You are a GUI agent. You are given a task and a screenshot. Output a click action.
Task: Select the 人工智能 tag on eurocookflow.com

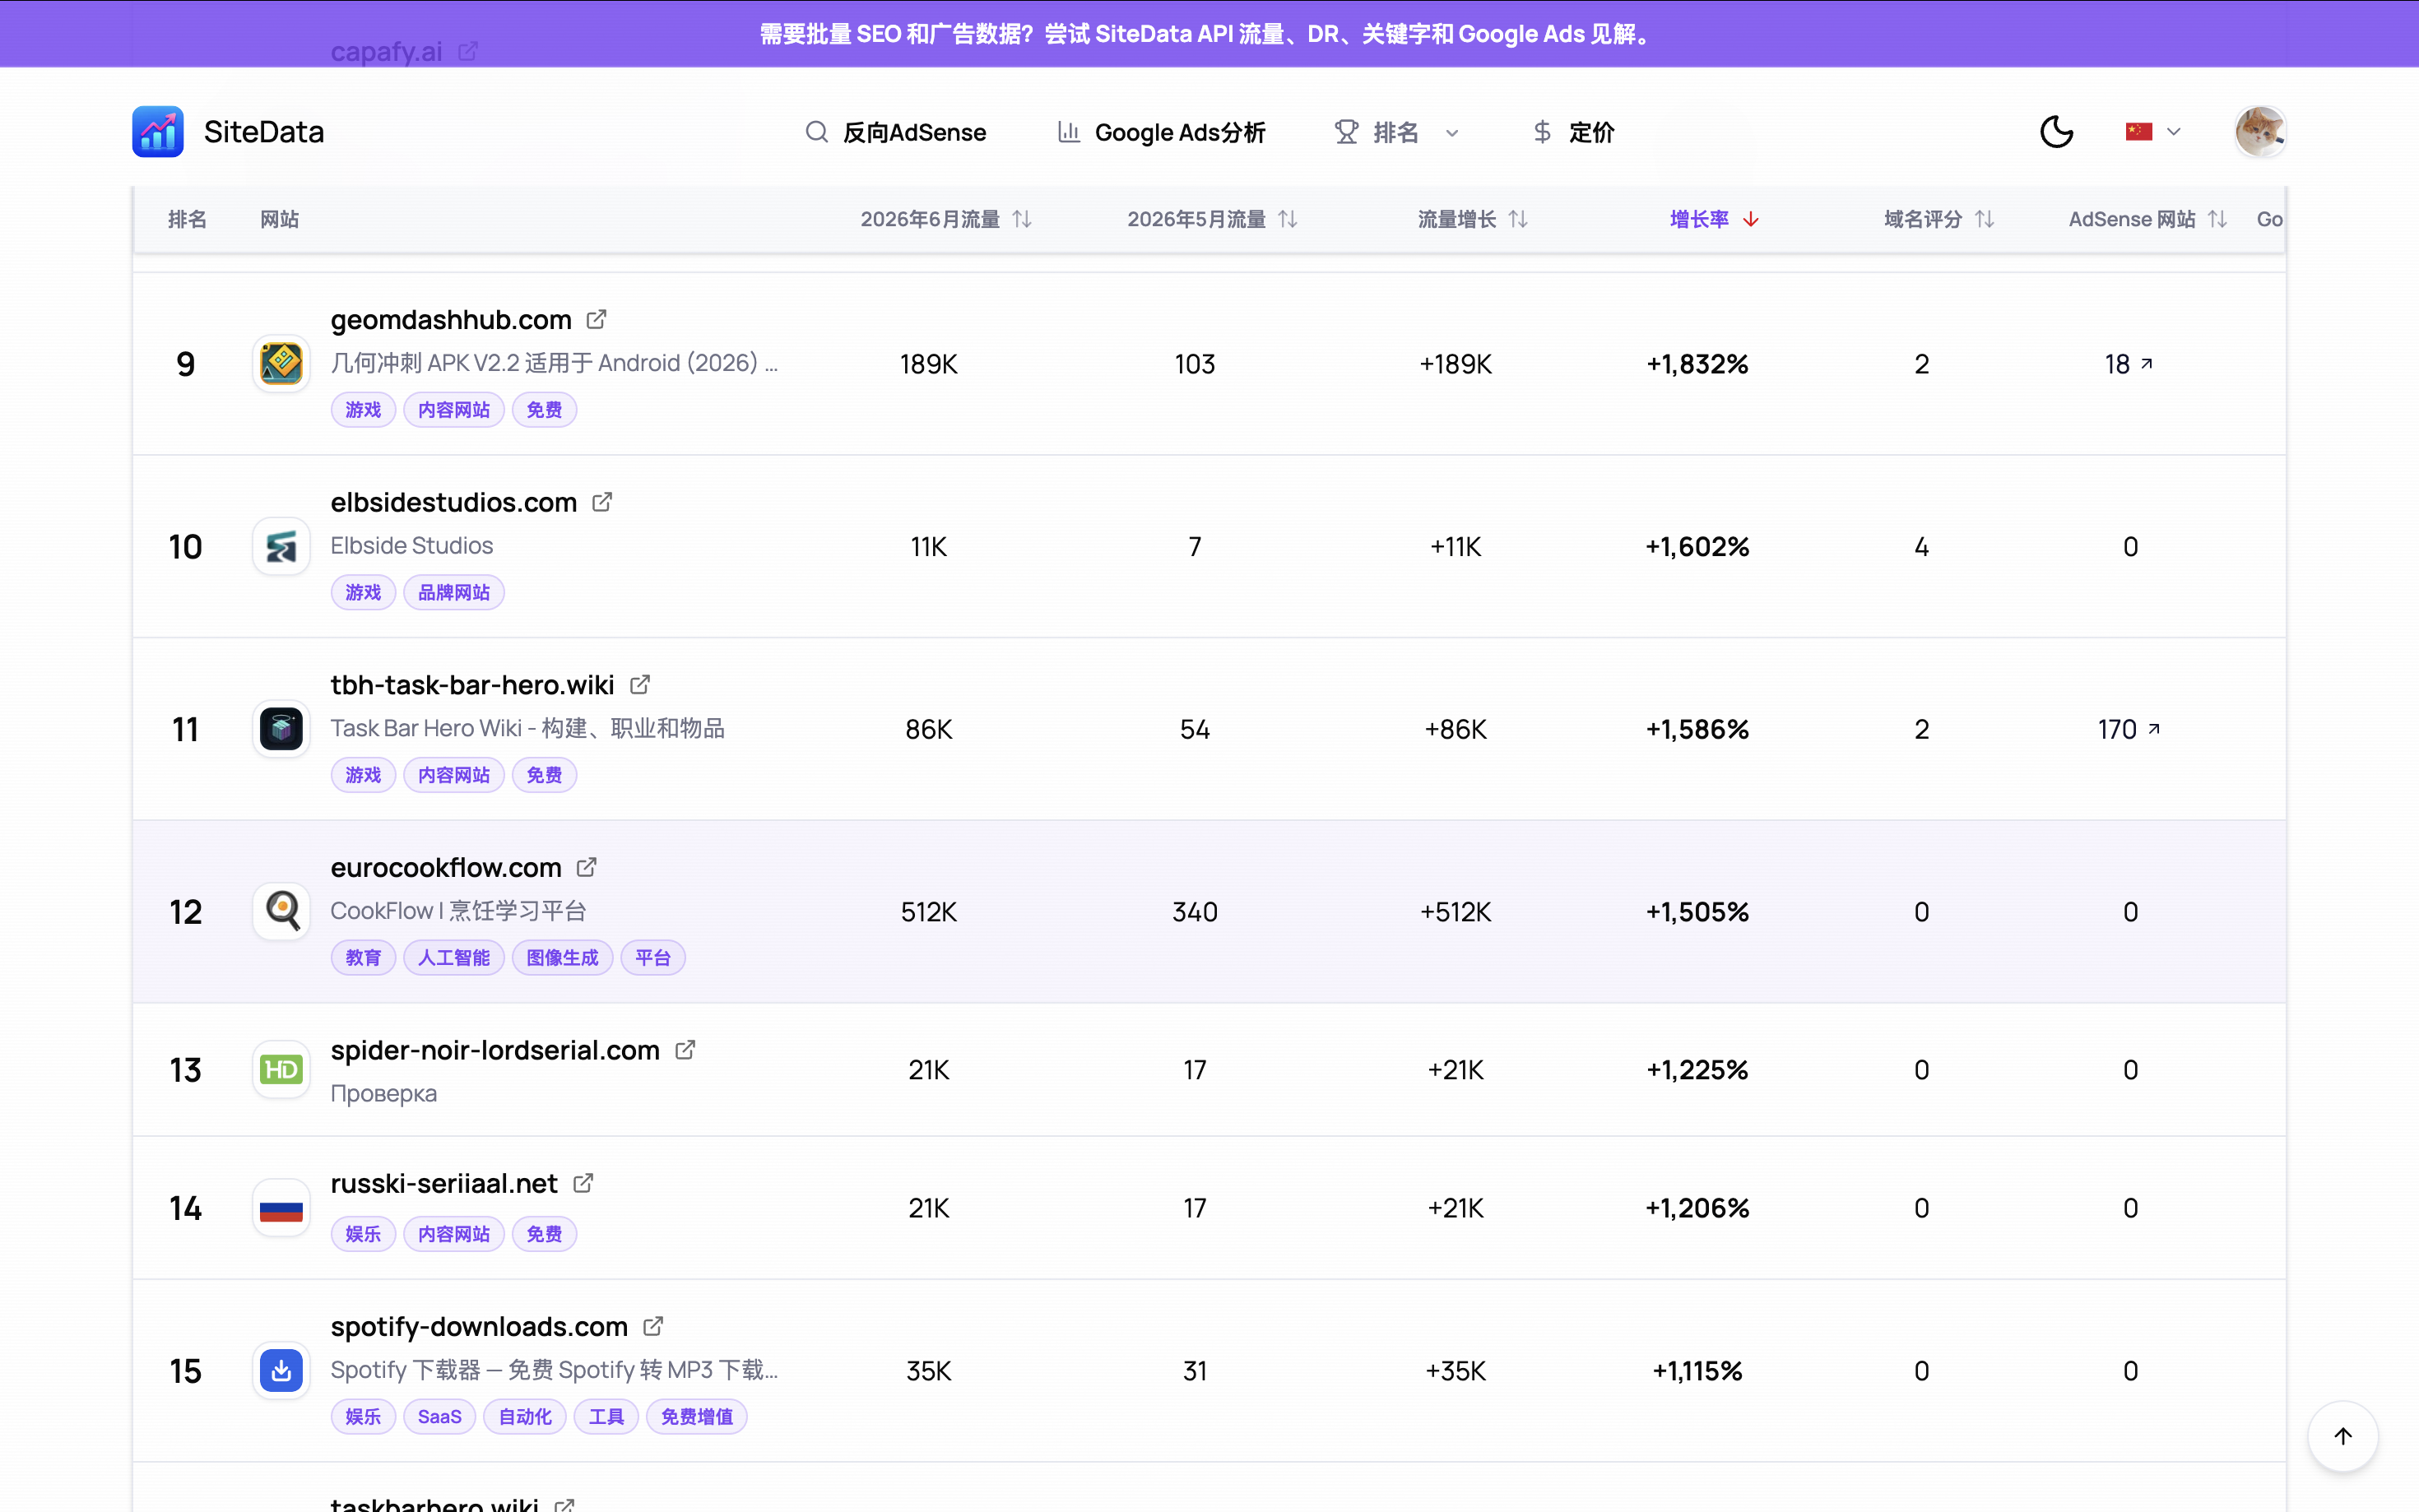click(x=454, y=957)
